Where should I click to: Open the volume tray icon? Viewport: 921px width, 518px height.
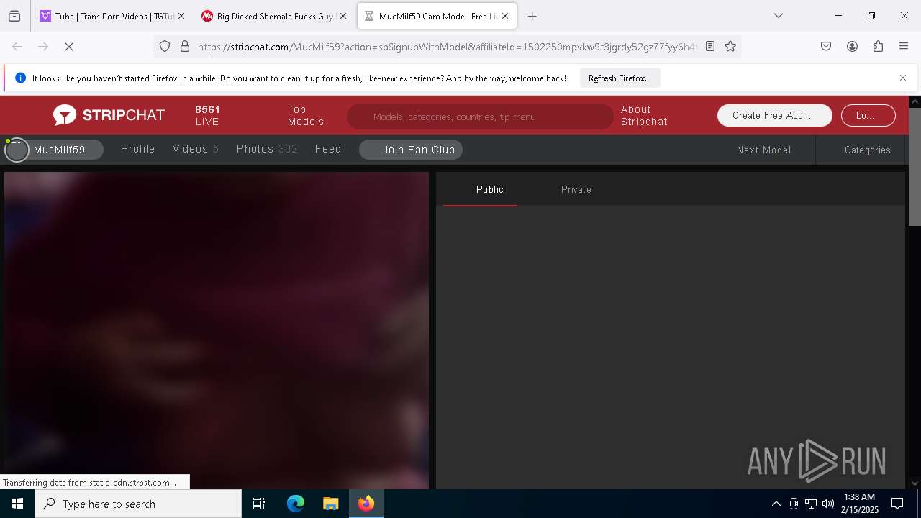click(828, 504)
